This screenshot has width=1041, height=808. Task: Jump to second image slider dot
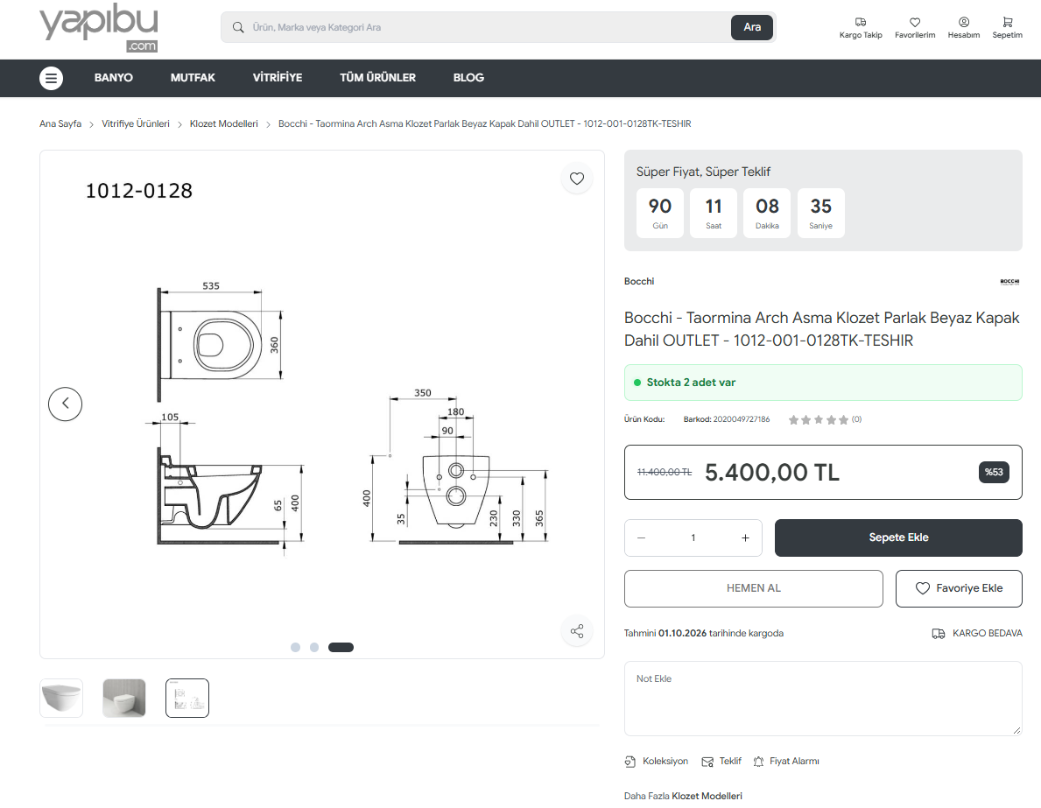(x=314, y=647)
